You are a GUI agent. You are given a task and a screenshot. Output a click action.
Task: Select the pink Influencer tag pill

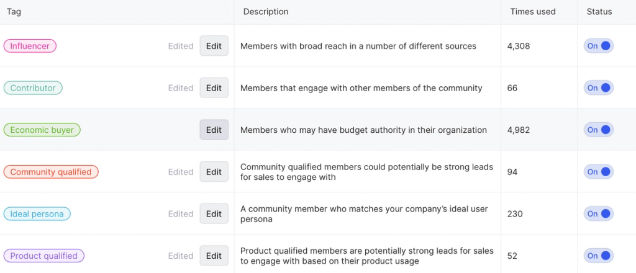[x=30, y=46]
